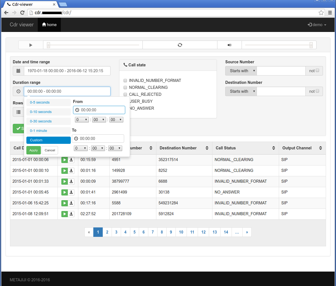Play recording of call at 2015-01-01 00:05:45
This screenshot has height=286, width=336.
64,192
